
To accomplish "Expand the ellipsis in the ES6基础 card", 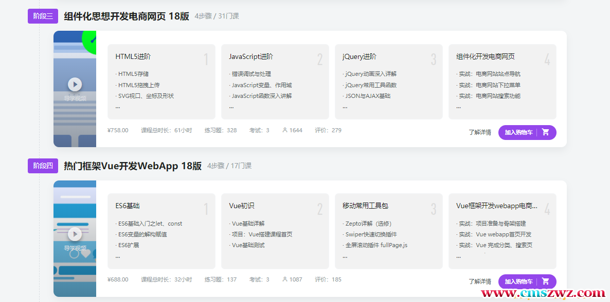I will coord(118,256).
